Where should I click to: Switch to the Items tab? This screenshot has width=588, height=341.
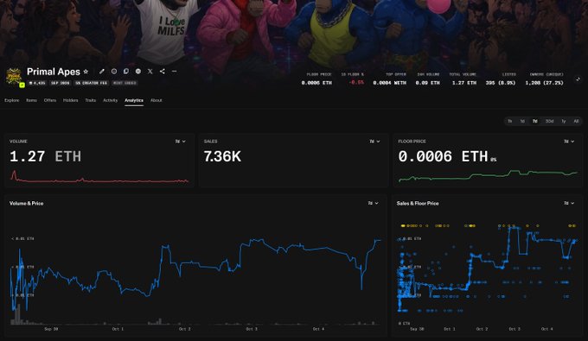coord(31,100)
